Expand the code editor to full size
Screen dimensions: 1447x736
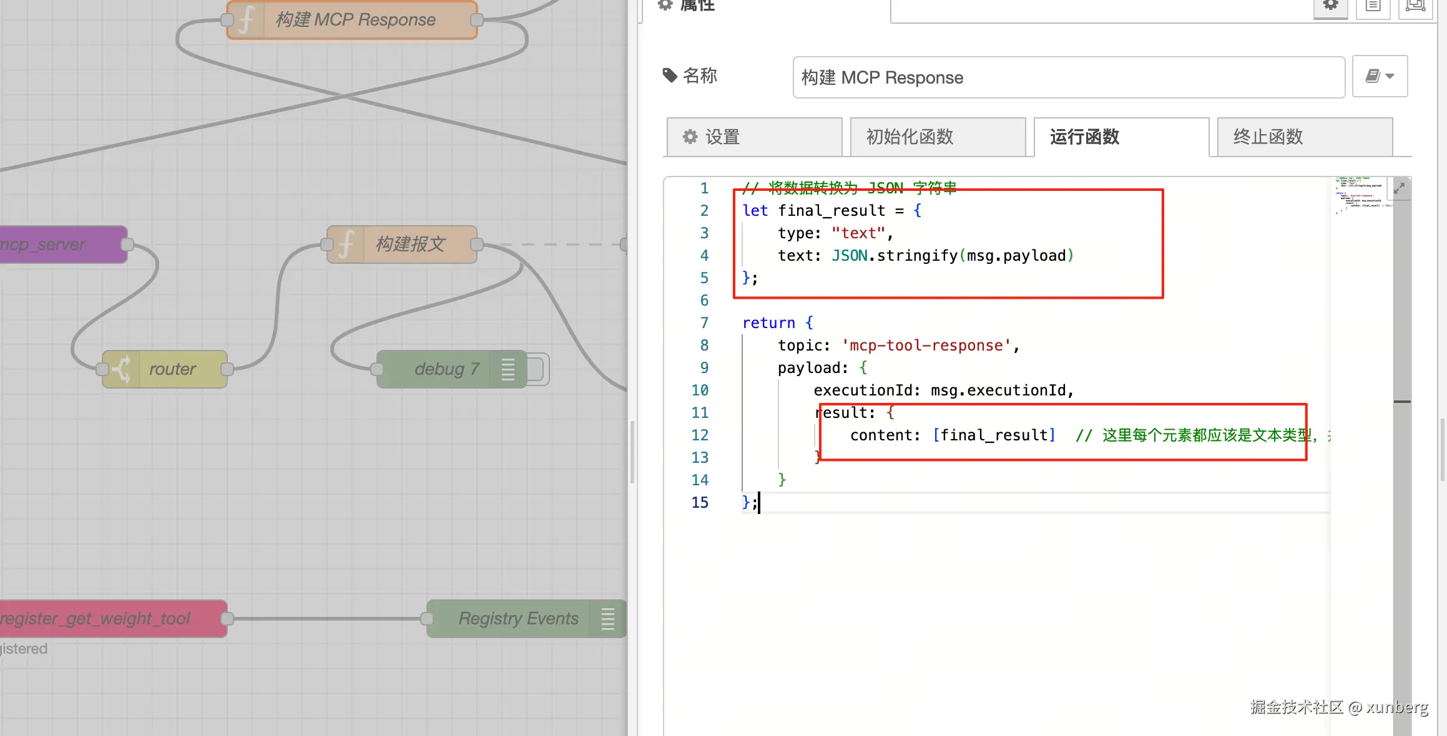click(1400, 188)
